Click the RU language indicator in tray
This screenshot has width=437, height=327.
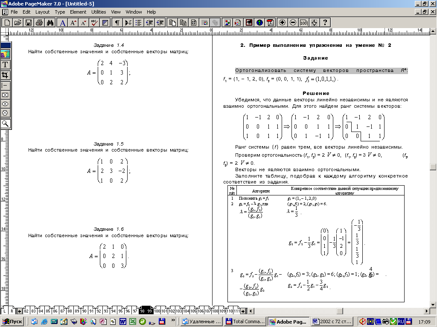[401, 321]
